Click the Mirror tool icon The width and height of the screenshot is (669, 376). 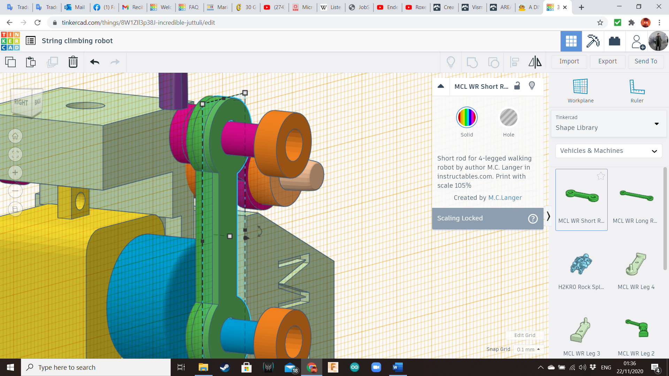pyautogui.click(x=535, y=62)
